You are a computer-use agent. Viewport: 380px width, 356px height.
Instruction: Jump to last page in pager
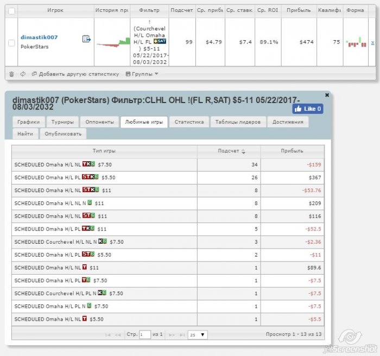(182, 335)
